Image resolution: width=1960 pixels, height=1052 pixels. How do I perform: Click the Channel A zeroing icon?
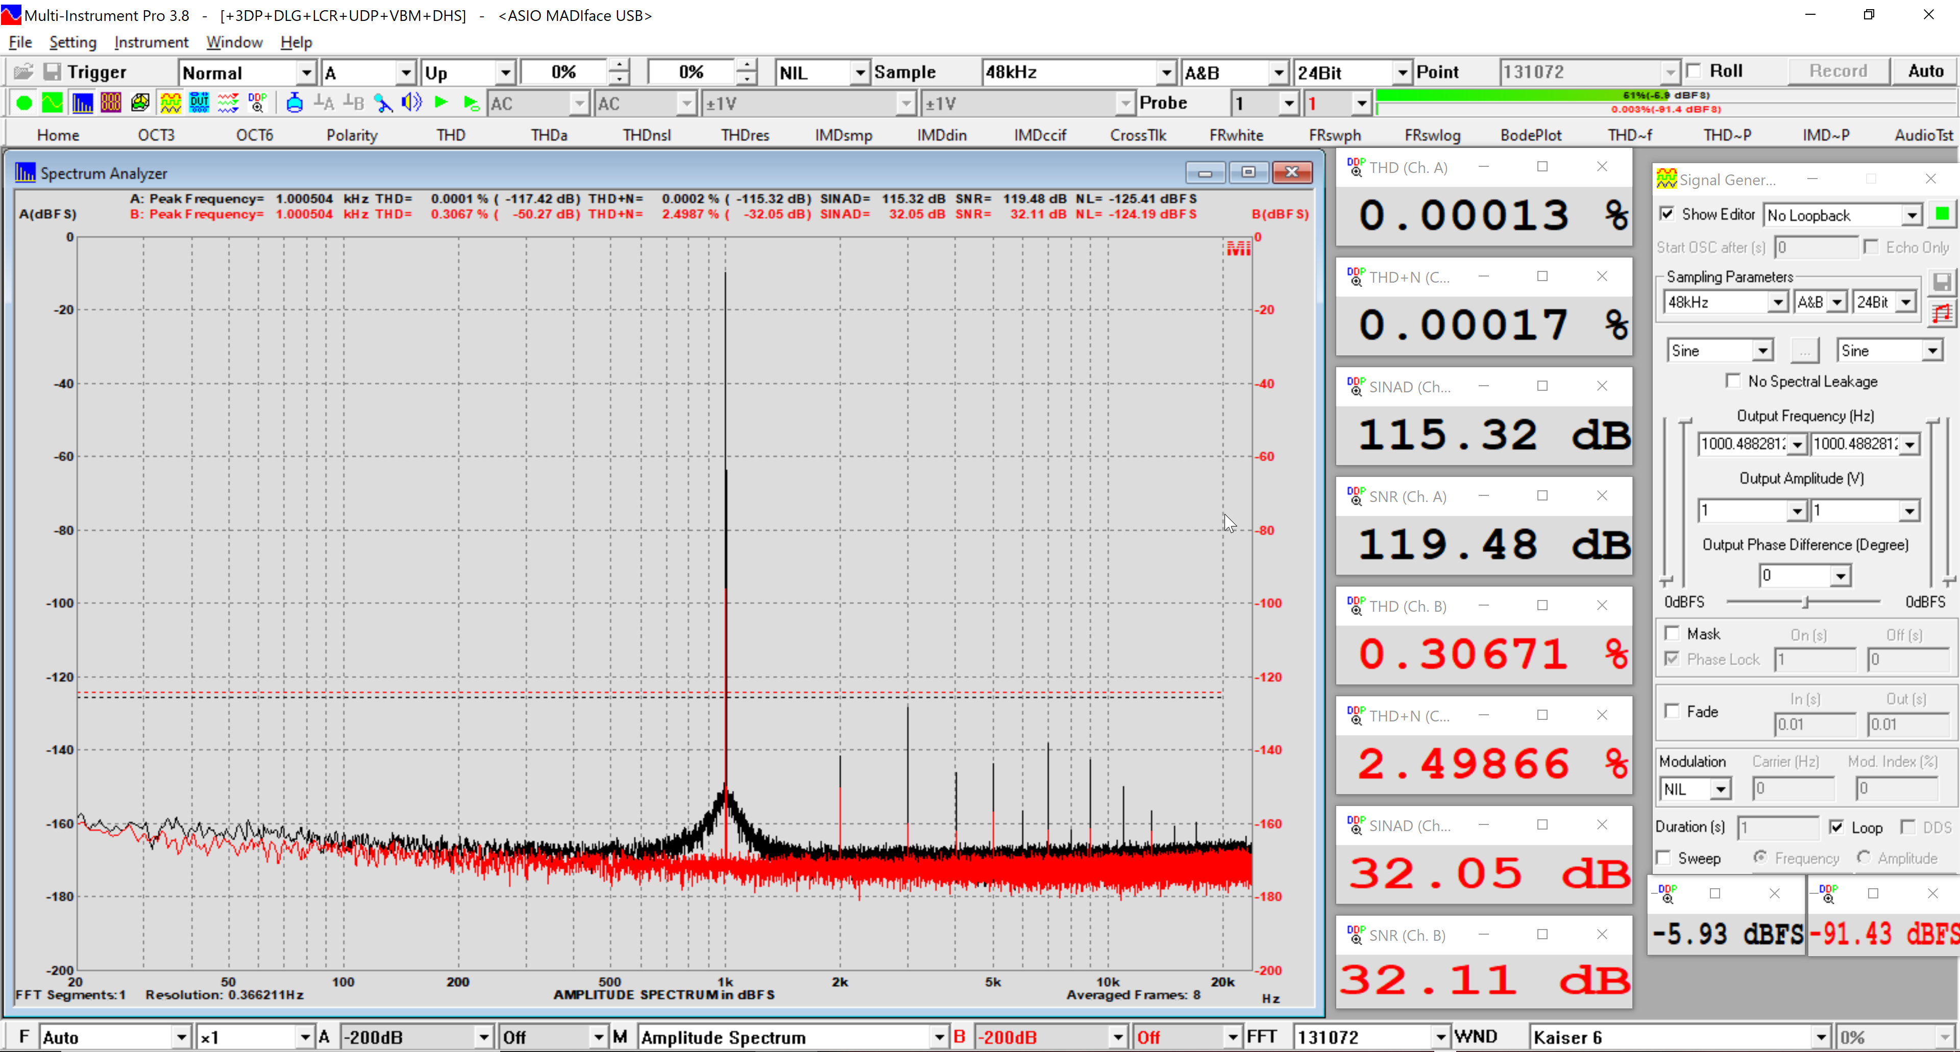(324, 103)
